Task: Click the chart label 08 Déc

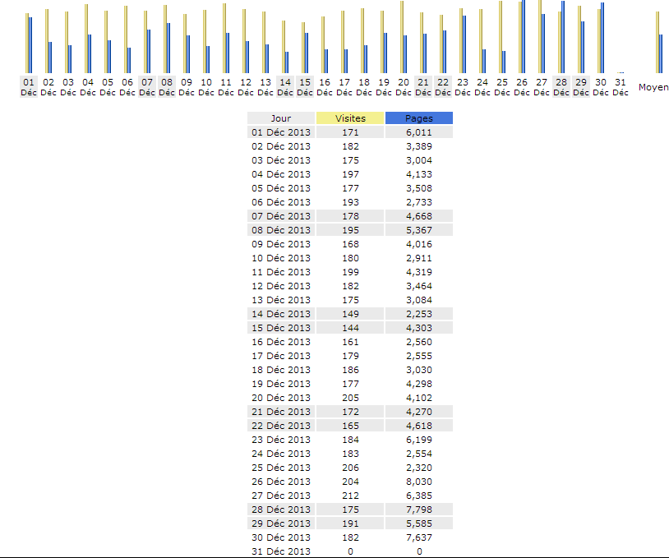Action: pyautogui.click(x=167, y=87)
